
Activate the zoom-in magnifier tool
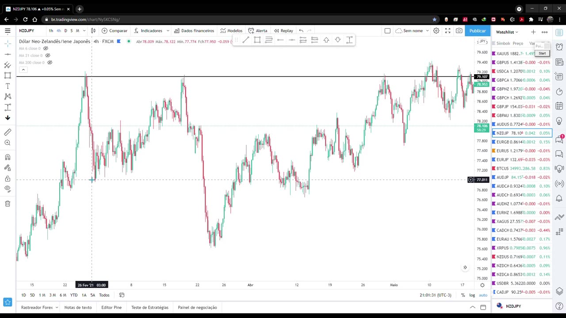pyautogui.click(x=8, y=143)
